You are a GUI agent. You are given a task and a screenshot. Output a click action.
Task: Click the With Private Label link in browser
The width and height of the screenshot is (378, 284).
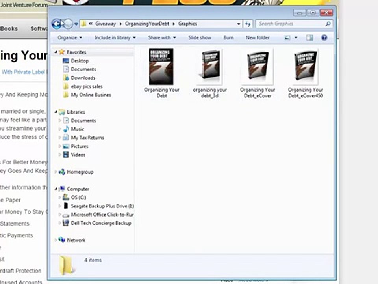23,72
